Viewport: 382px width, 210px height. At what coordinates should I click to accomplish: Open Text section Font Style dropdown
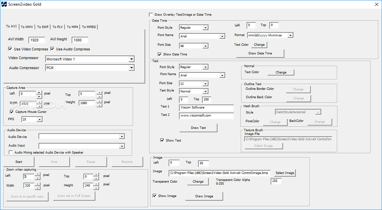206,67
